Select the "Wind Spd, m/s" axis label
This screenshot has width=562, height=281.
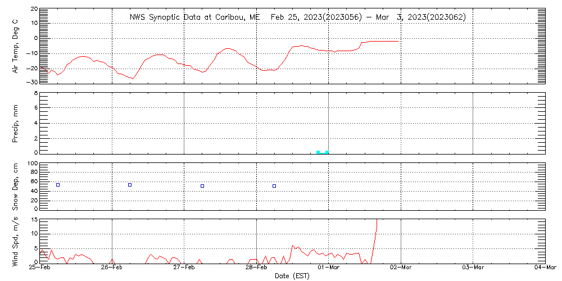15,241
